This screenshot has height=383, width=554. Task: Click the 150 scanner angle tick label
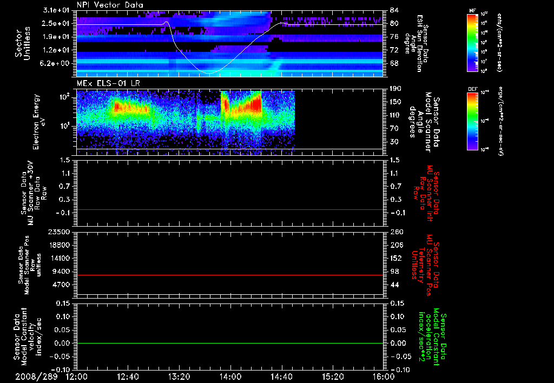pyautogui.click(x=395, y=102)
